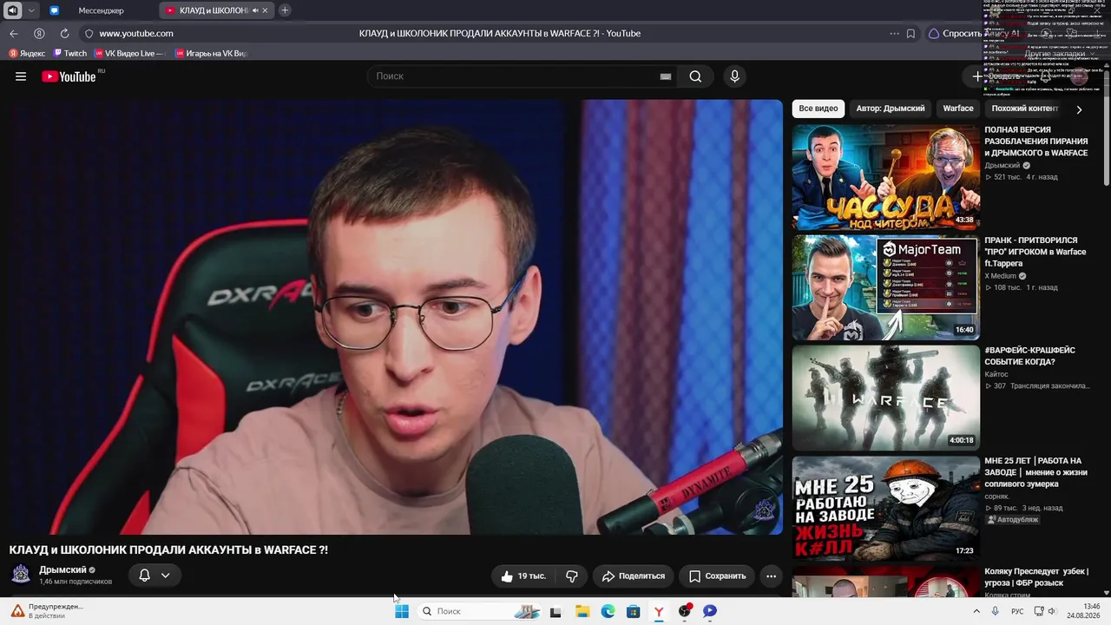Mute audio on the YouTube tab

[254, 10]
